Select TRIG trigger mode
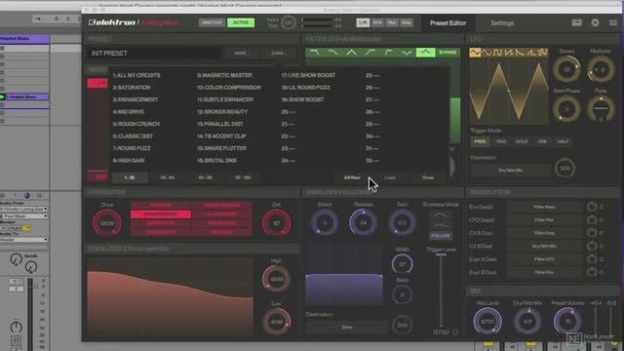The image size is (624, 351). pos(501,141)
